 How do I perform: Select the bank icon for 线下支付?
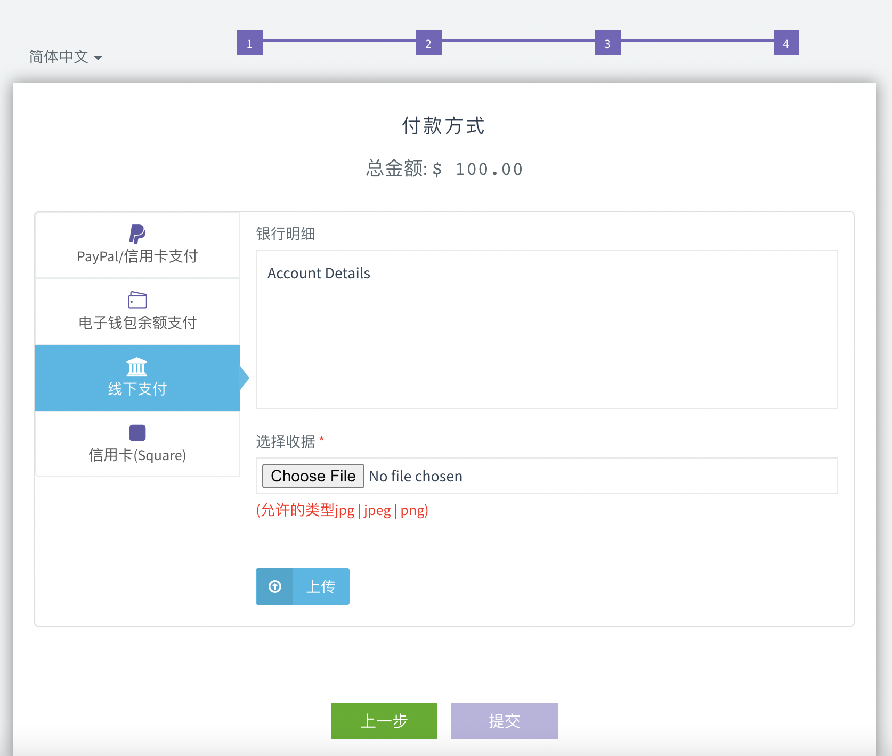[137, 367]
